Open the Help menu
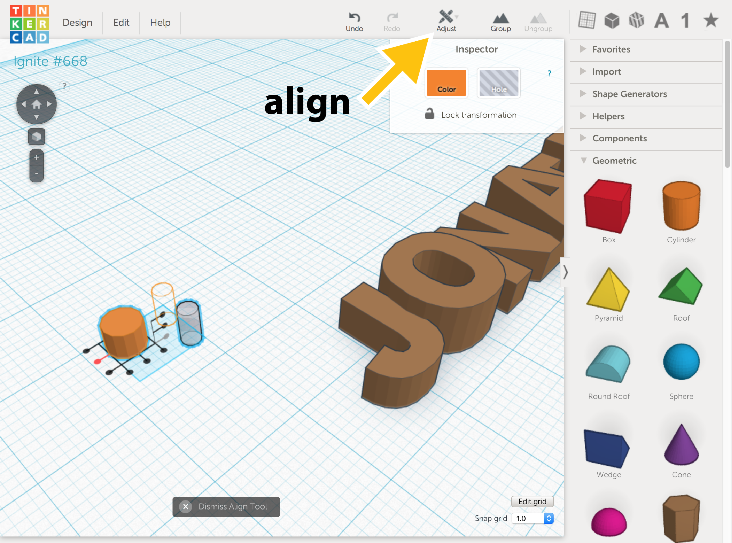 click(160, 22)
